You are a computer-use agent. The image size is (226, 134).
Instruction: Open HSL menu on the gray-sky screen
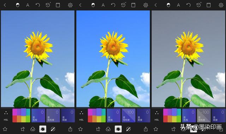click(157, 116)
